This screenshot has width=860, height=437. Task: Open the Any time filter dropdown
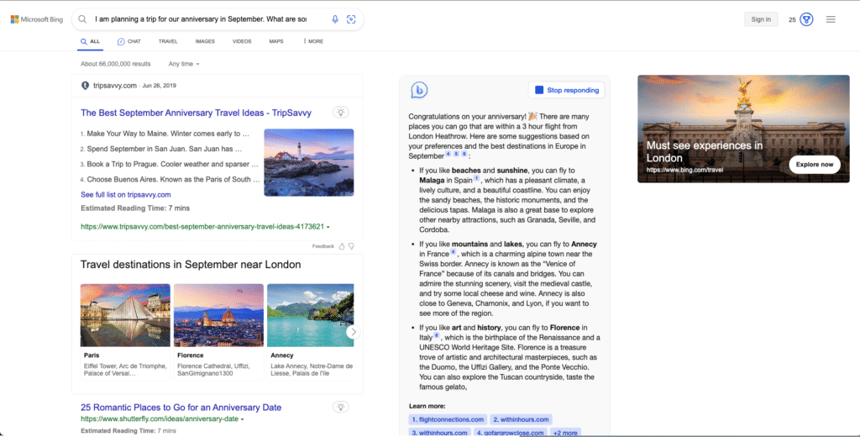click(x=184, y=64)
